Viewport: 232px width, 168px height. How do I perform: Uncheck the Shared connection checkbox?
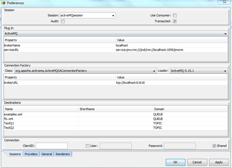point(214,146)
